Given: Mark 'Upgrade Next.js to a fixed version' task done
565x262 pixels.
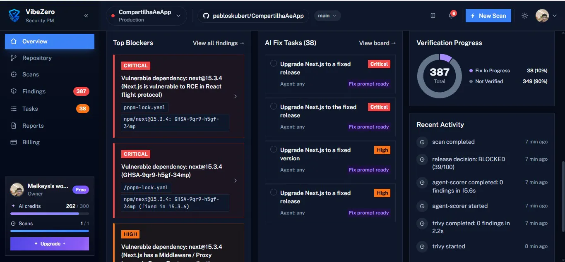Looking at the screenshot, I should [274, 149].
